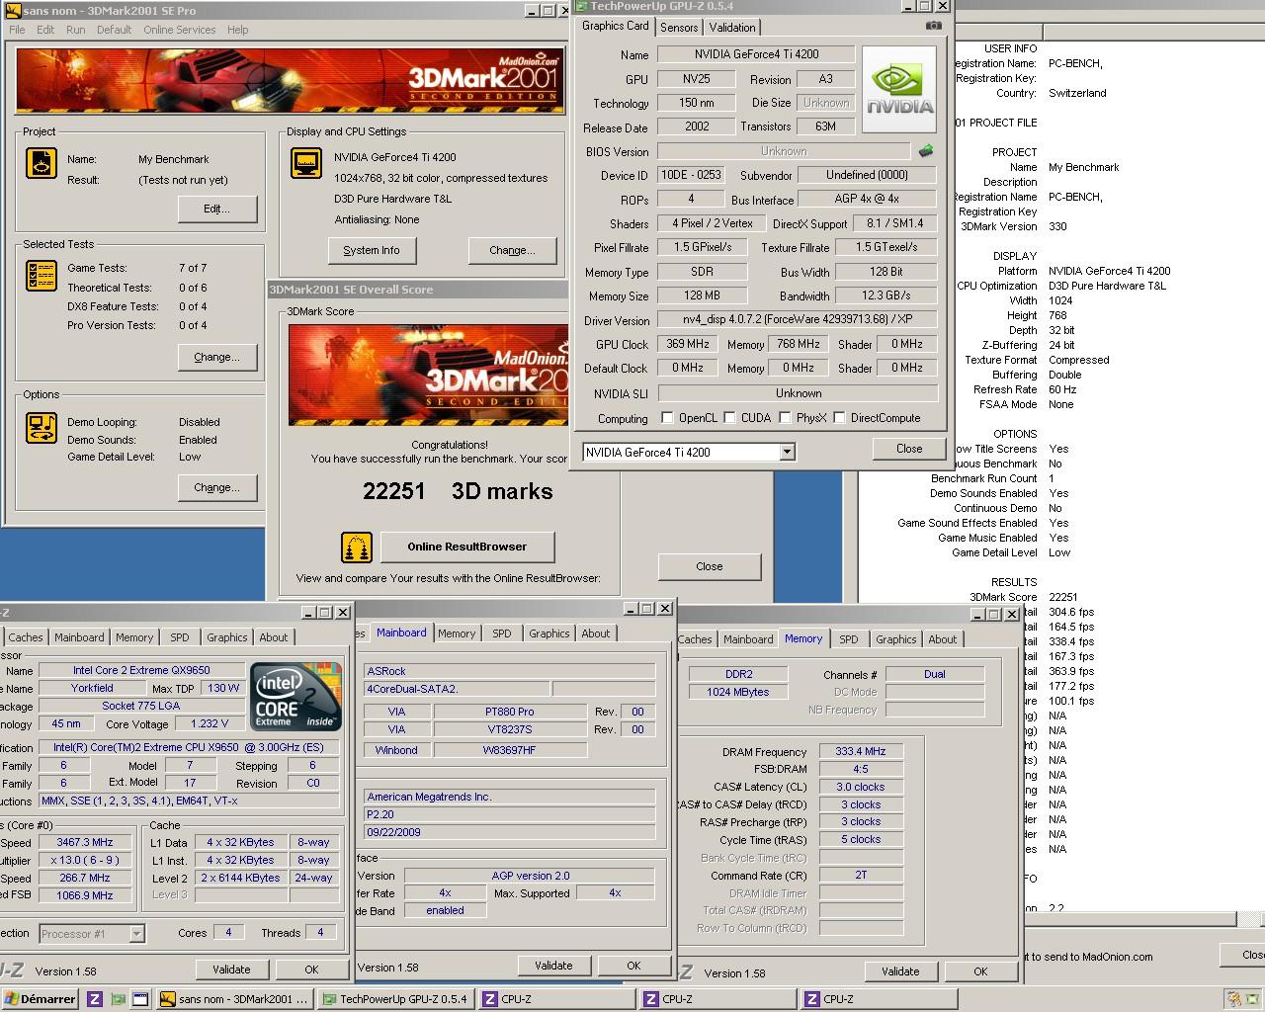
Task: Click the CPU name field QX9650
Action: [141, 670]
